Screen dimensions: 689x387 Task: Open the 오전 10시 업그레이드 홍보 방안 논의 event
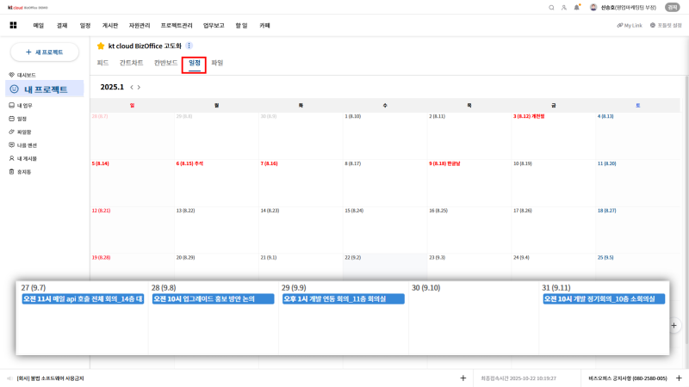pyautogui.click(x=213, y=299)
